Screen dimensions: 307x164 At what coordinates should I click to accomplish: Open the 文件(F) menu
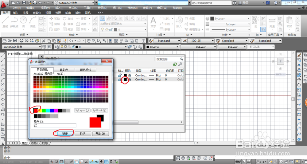click(17, 8)
